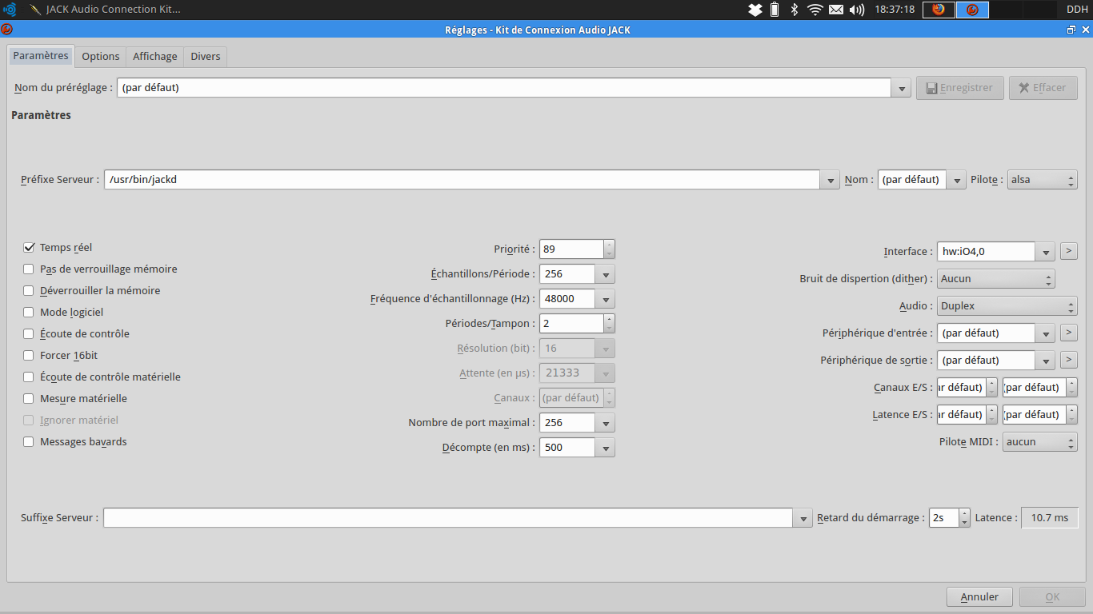This screenshot has height=614, width=1093.
Task: Open the Préfixe Serveur dropdown arrow
Action: 830,180
